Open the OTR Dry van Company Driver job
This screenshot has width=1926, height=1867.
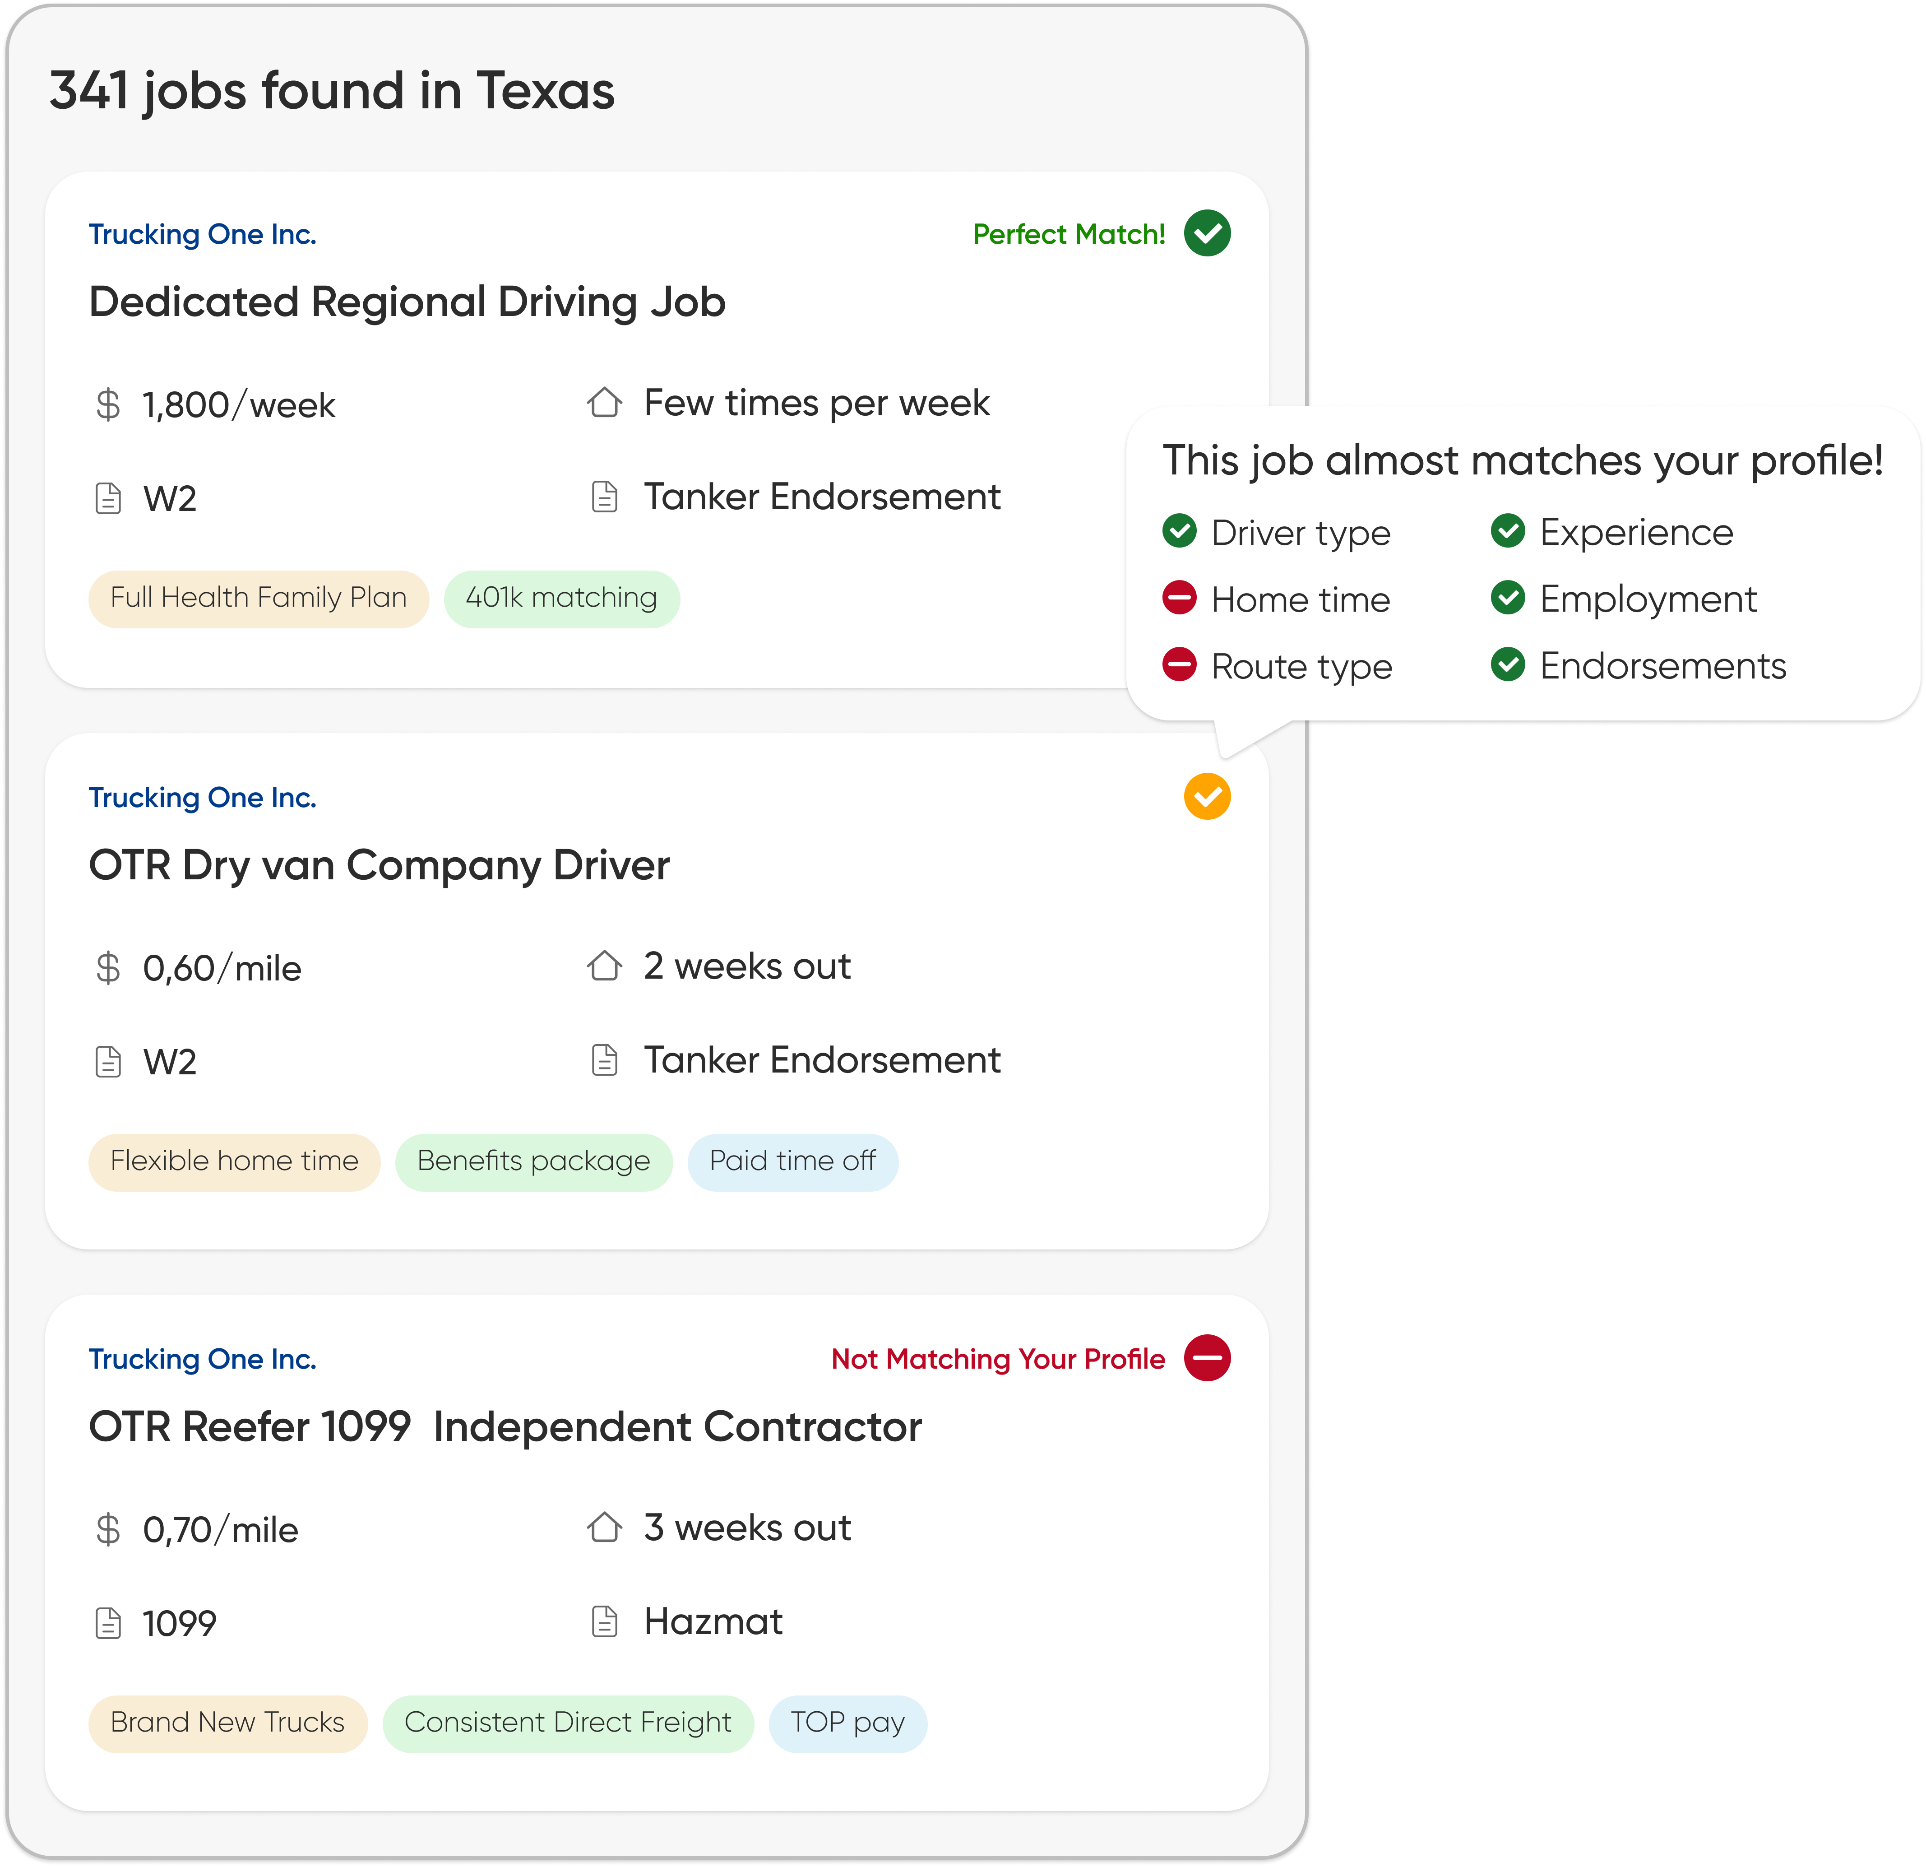380,865
